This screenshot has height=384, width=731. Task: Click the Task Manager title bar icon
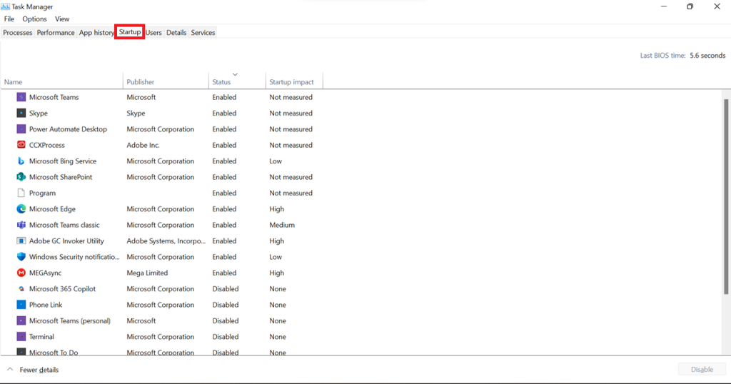[5, 6]
